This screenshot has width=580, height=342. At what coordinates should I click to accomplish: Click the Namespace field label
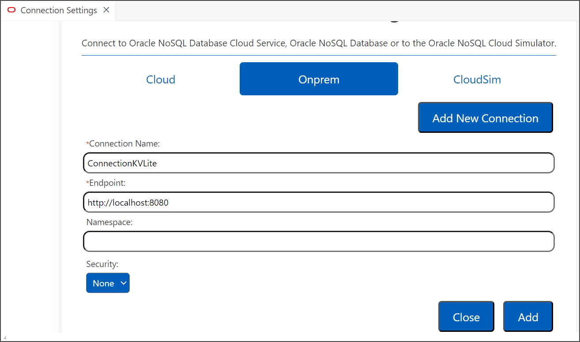pyautogui.click(x=109, y=222)
